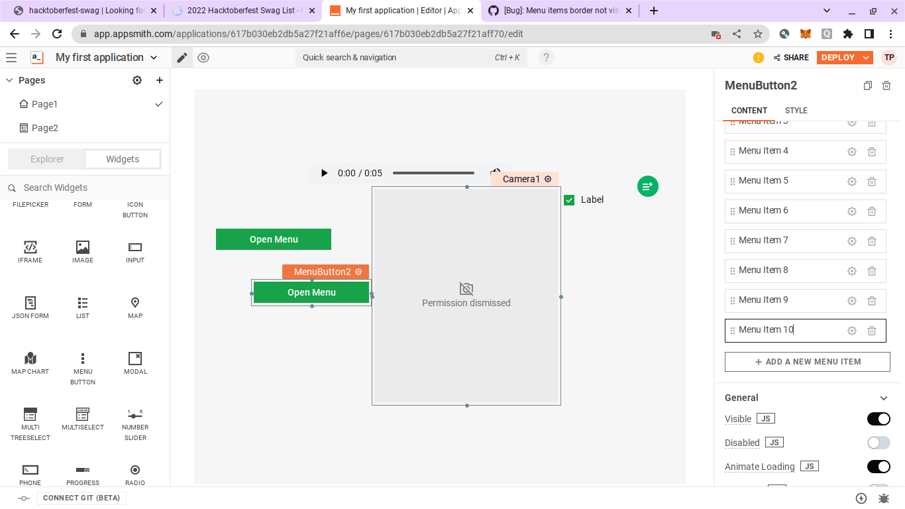The image size is (905, 509).
Task: Bookmark this page with star icon
Action: coord(758,34)
